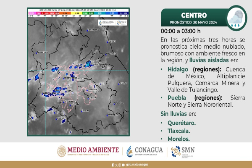Click the Medio Ambiente national seal logo
This screenshot has height=168, width=252.
[x=62, y=151]
